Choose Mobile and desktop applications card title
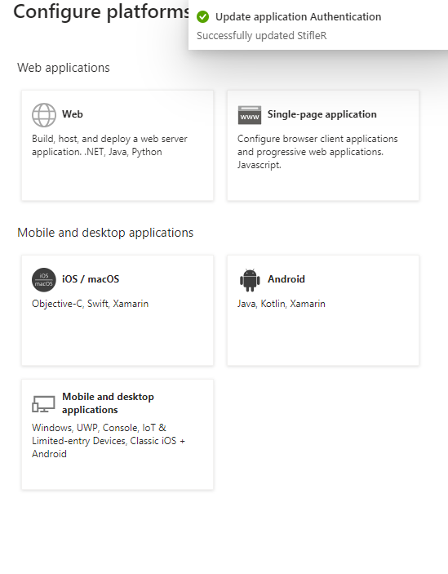This screenshot has width=448, height=574. [108, 403]
